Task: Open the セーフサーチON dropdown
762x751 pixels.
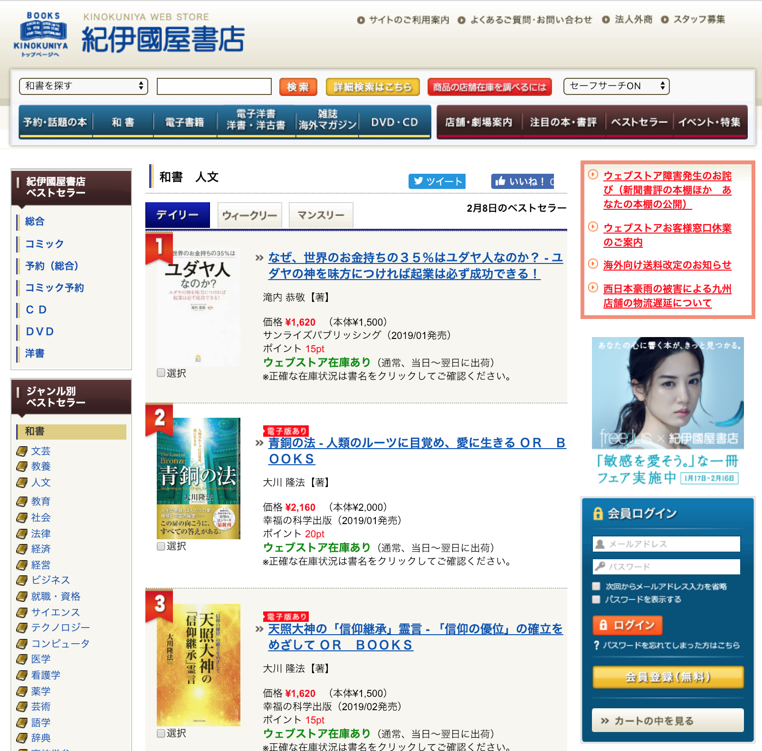Action: [x=616, y=86]
